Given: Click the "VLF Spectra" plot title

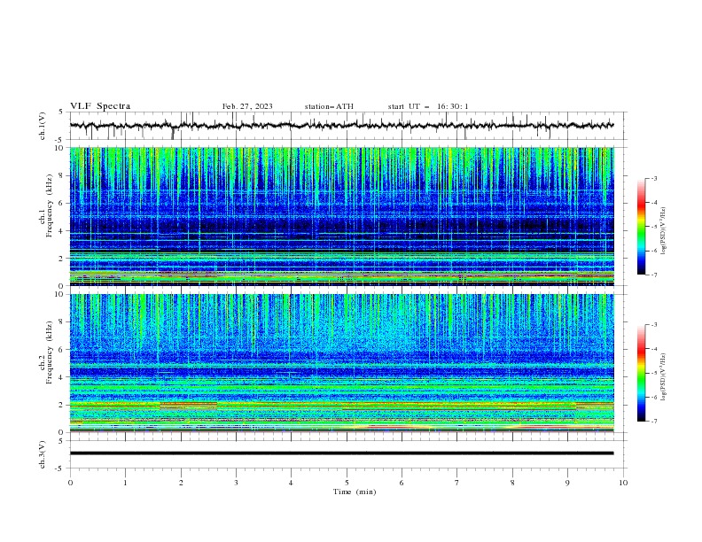Looking at the screenshot, I should [x=100, y=106].
